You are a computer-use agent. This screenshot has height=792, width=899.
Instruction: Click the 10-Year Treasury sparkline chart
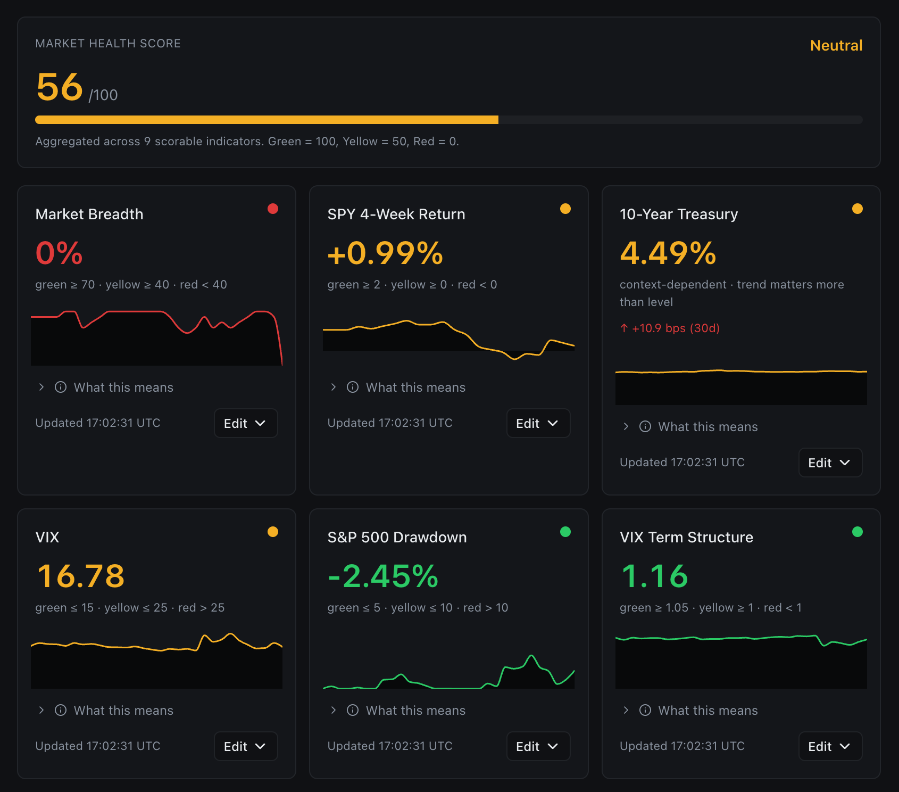[x=741, y=387]
